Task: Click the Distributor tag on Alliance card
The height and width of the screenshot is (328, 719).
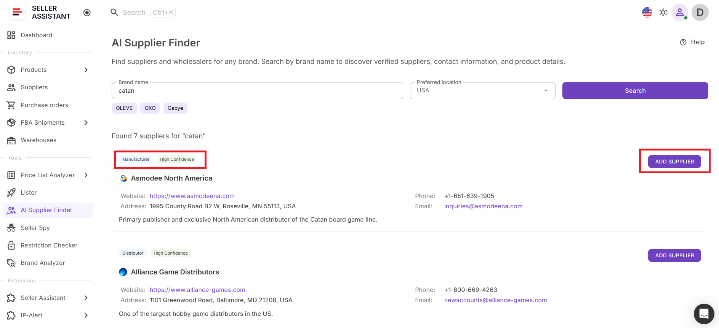Action: (x=133, y=253)
